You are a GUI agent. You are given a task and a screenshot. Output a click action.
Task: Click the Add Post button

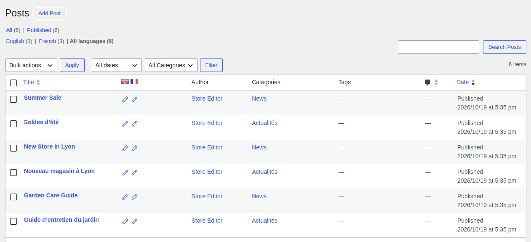pos(49,13)
